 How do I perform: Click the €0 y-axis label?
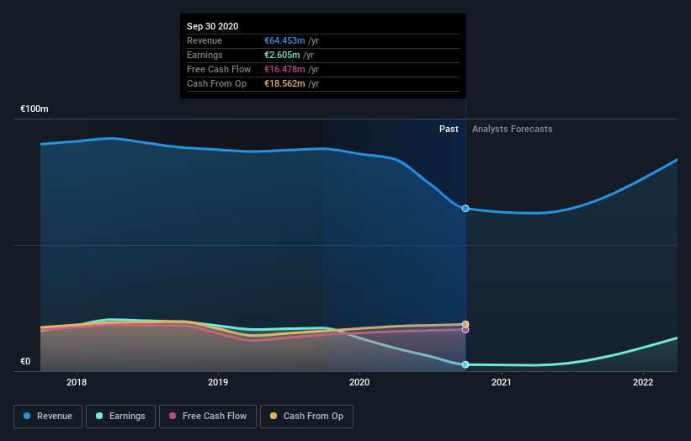pyautogui.click(x=25, y=361)
